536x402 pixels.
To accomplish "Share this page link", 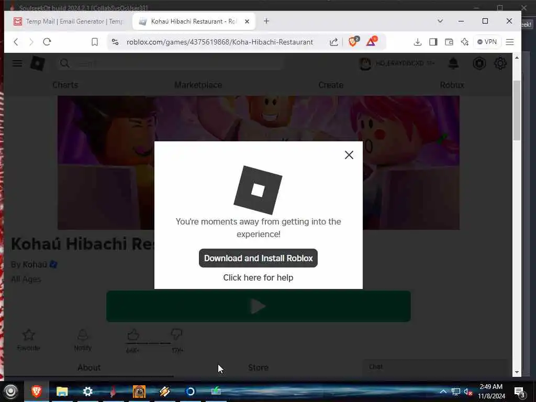I will (333, 42).
